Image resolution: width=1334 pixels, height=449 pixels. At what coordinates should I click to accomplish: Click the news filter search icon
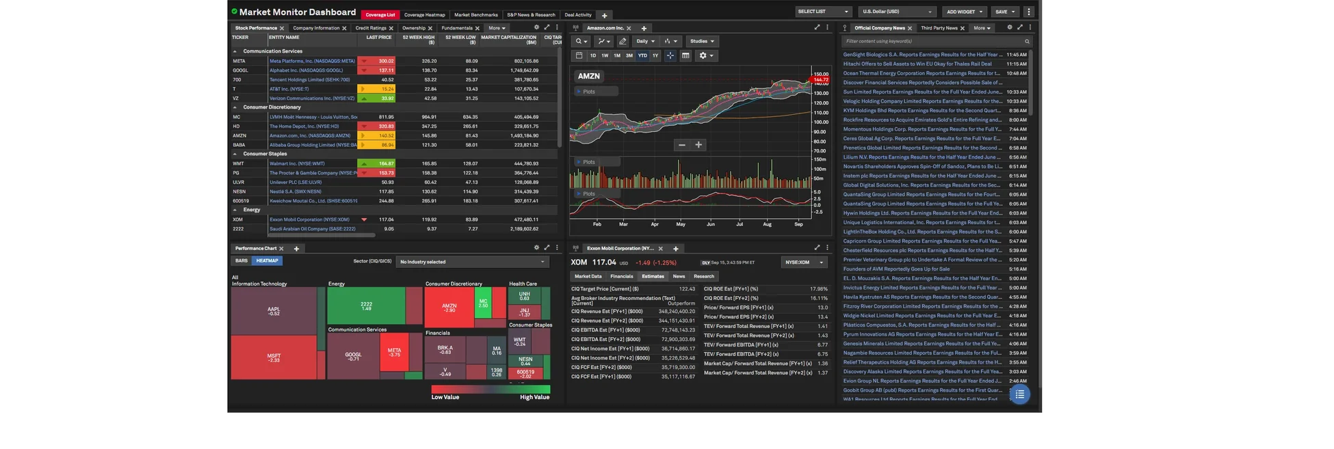tap(1027, 41)
